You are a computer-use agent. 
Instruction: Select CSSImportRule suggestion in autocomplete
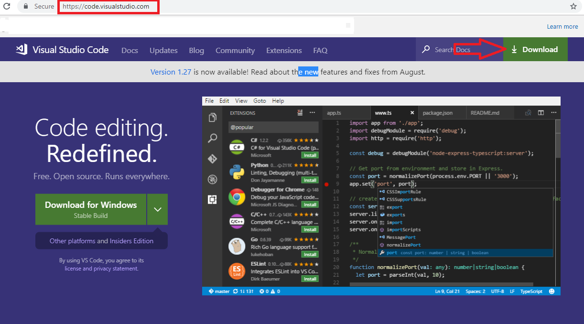point(404,192)
